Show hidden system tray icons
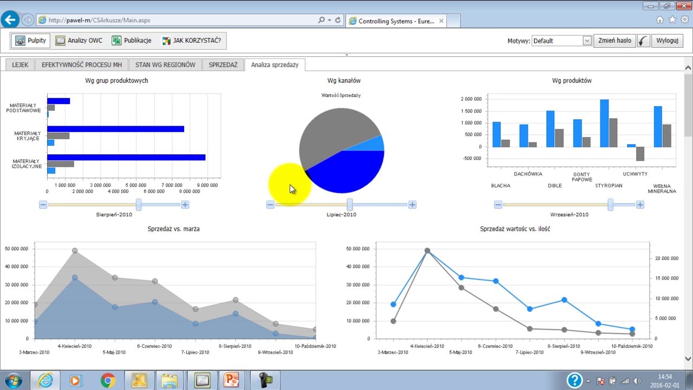This screenshot has width=693, height=390. [589, 381]
